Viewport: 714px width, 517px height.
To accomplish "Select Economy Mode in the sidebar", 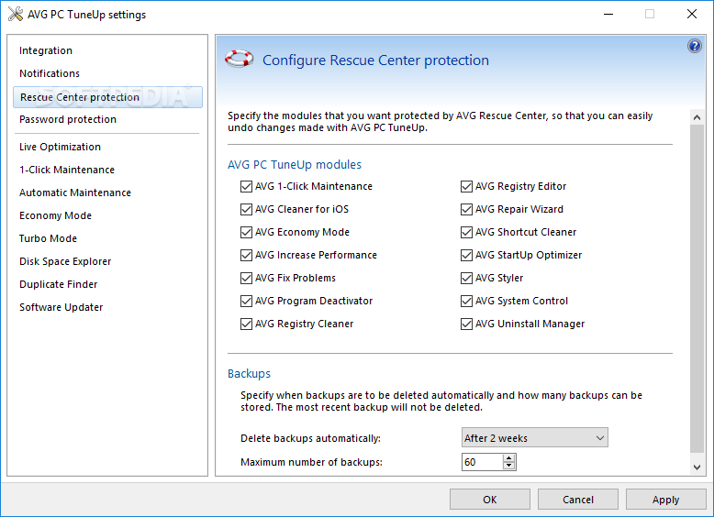I will tap(55, 215).
